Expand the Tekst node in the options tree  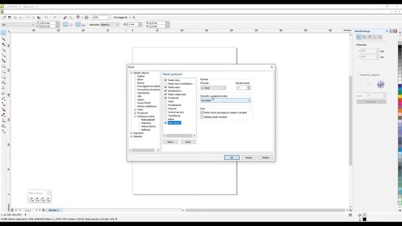(x=135, y=110)
